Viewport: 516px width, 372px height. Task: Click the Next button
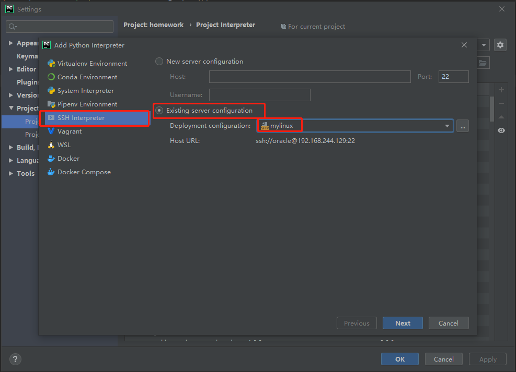(403, 323)
